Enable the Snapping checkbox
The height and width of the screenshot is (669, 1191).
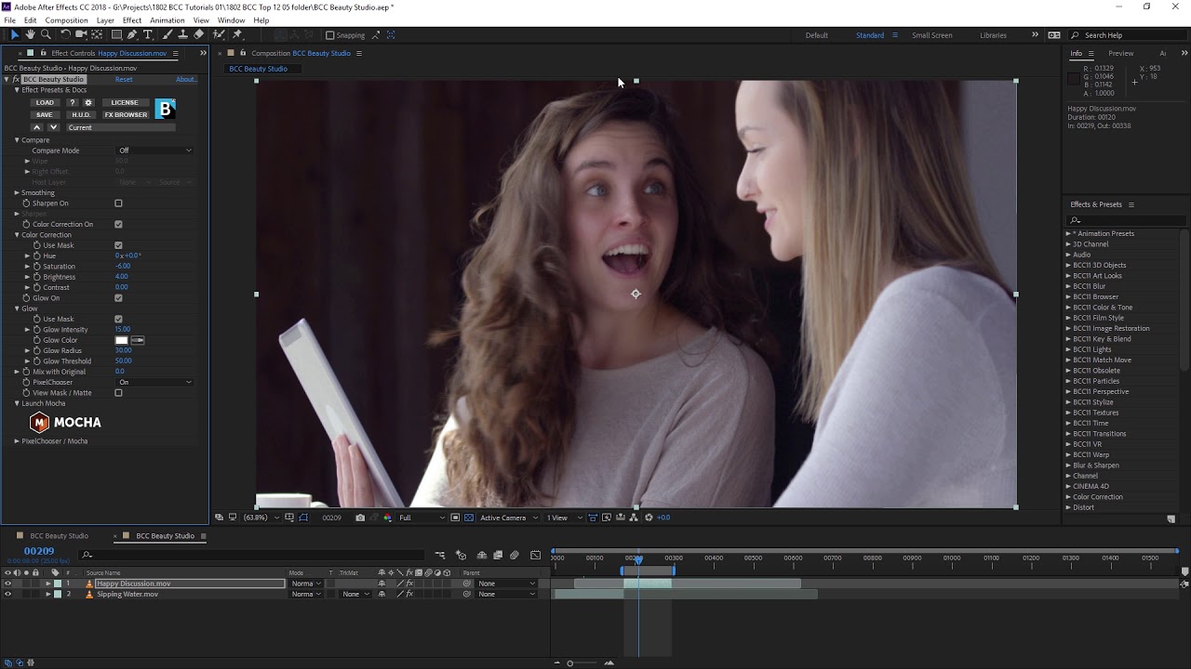click(329, 35)
